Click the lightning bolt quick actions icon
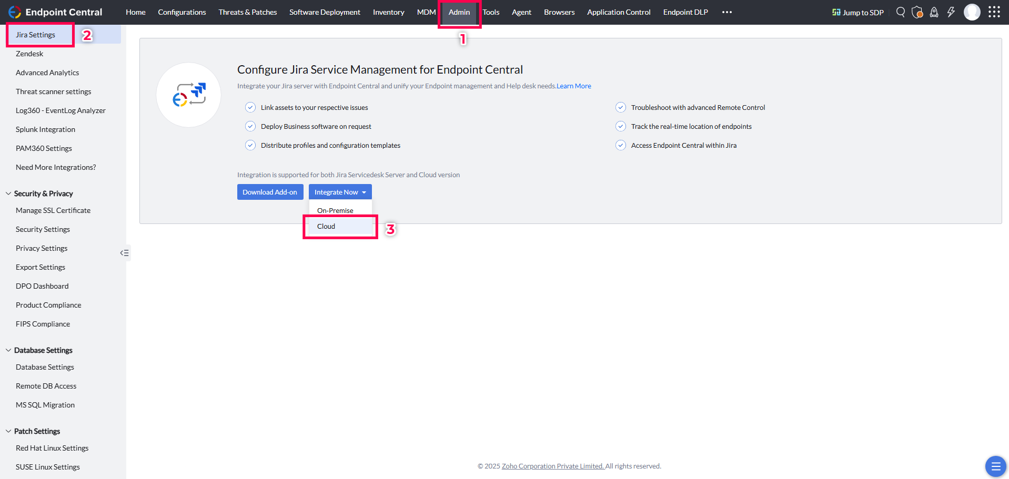 point(951,12)
